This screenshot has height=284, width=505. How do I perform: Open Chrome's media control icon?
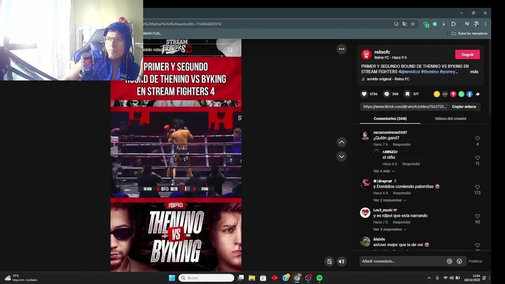[x=467, y=24]
